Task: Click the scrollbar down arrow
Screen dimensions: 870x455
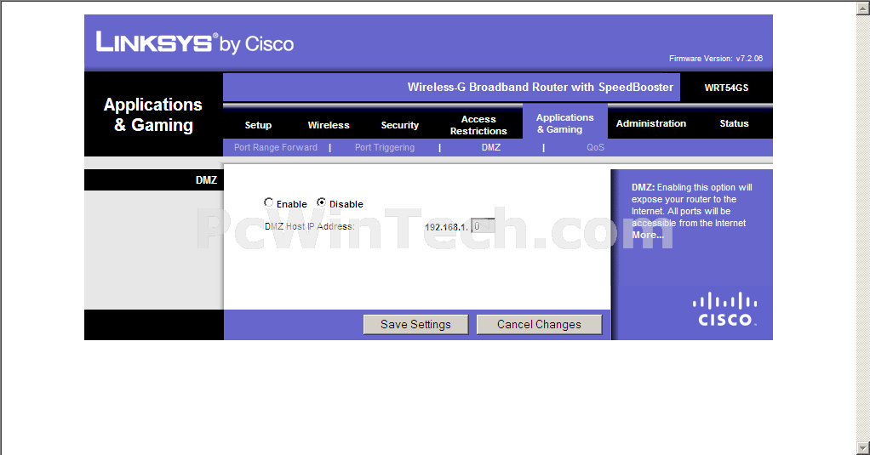Action: 863,446
